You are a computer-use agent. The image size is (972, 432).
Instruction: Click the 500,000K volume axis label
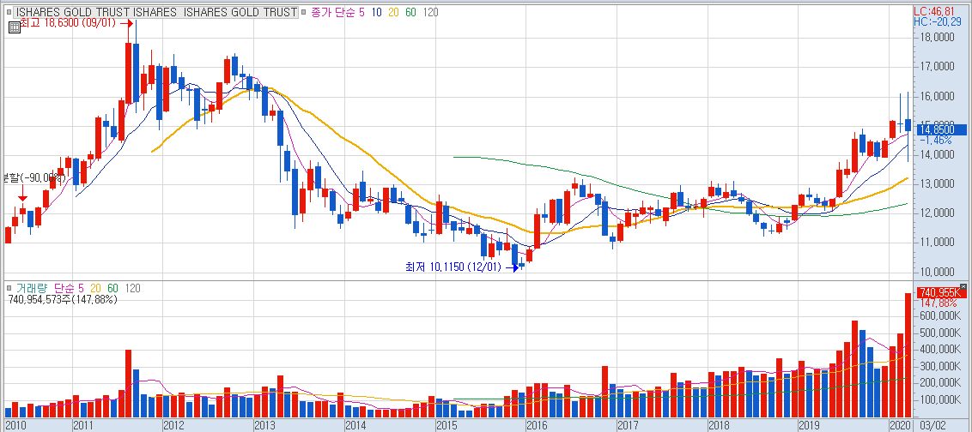point(940,333)
